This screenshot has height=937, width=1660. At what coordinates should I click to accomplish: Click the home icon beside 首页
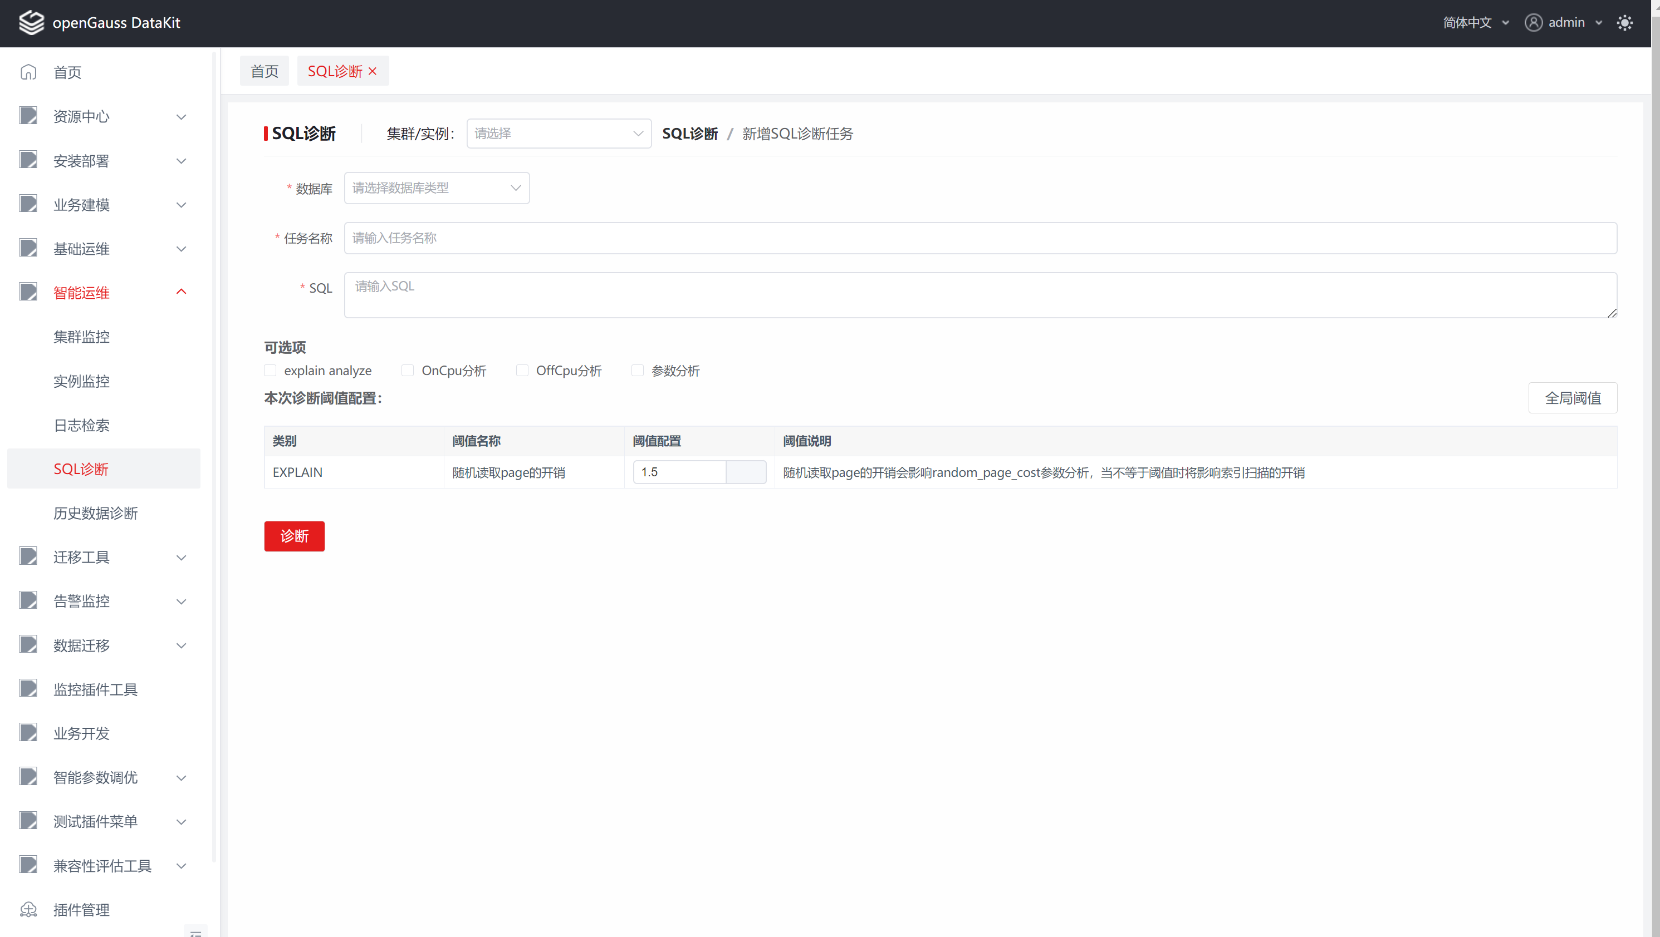[x=28, y=72]
